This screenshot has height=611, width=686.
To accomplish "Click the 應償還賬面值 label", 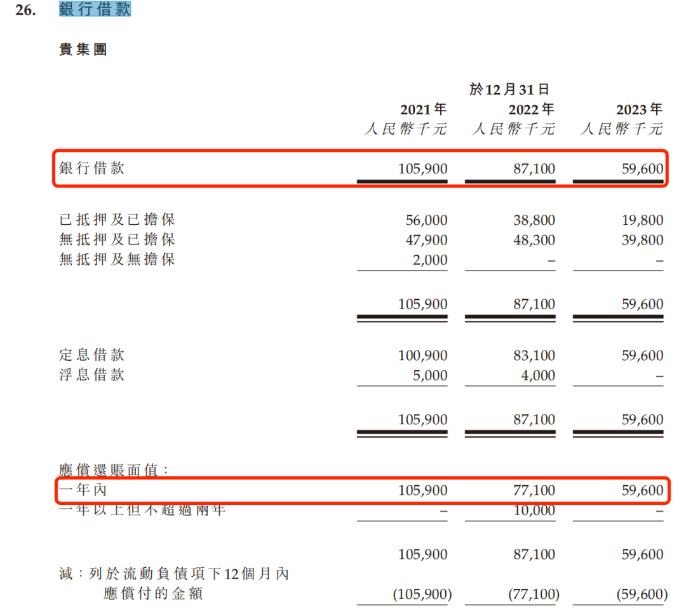I will [114, 471].
